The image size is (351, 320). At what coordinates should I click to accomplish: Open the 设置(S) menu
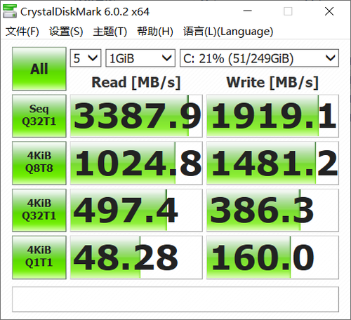point(66,32)
